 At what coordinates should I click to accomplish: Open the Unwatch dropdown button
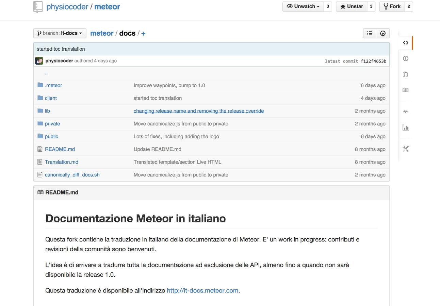[x=303, y=6]
